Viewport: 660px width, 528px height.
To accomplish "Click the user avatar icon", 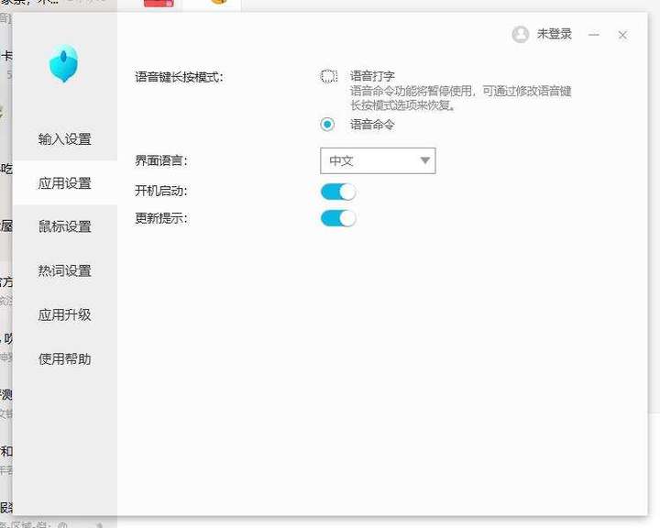I will (x=521, y=35).
